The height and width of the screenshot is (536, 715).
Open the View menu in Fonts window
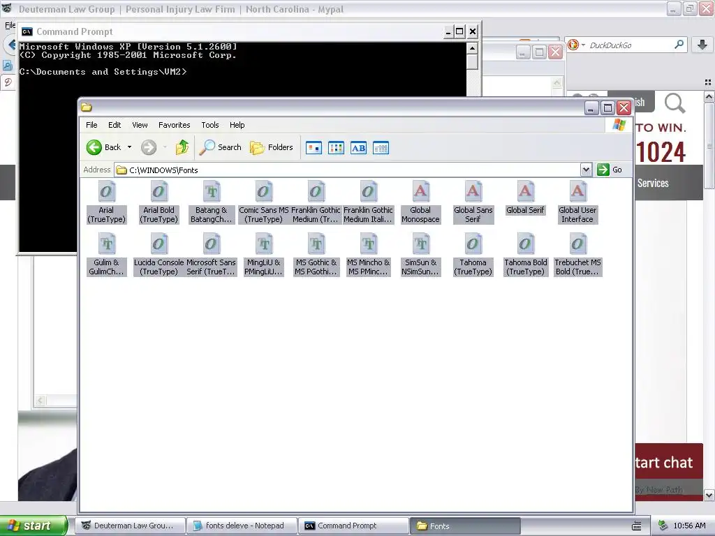tap(140, 125)
